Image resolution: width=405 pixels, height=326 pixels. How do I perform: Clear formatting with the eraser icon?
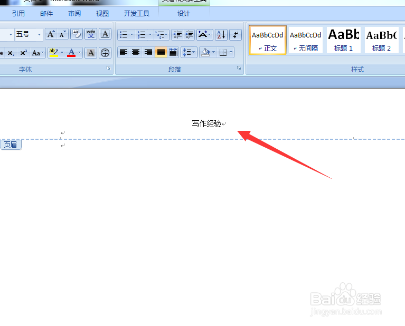tap(77, 34)
